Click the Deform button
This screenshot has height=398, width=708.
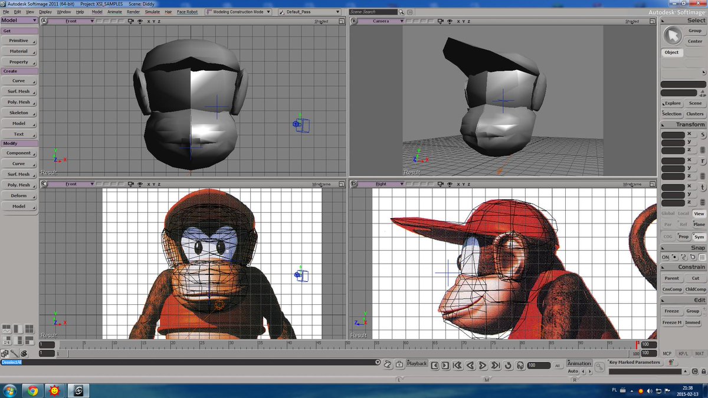click(x=19, y=196)
